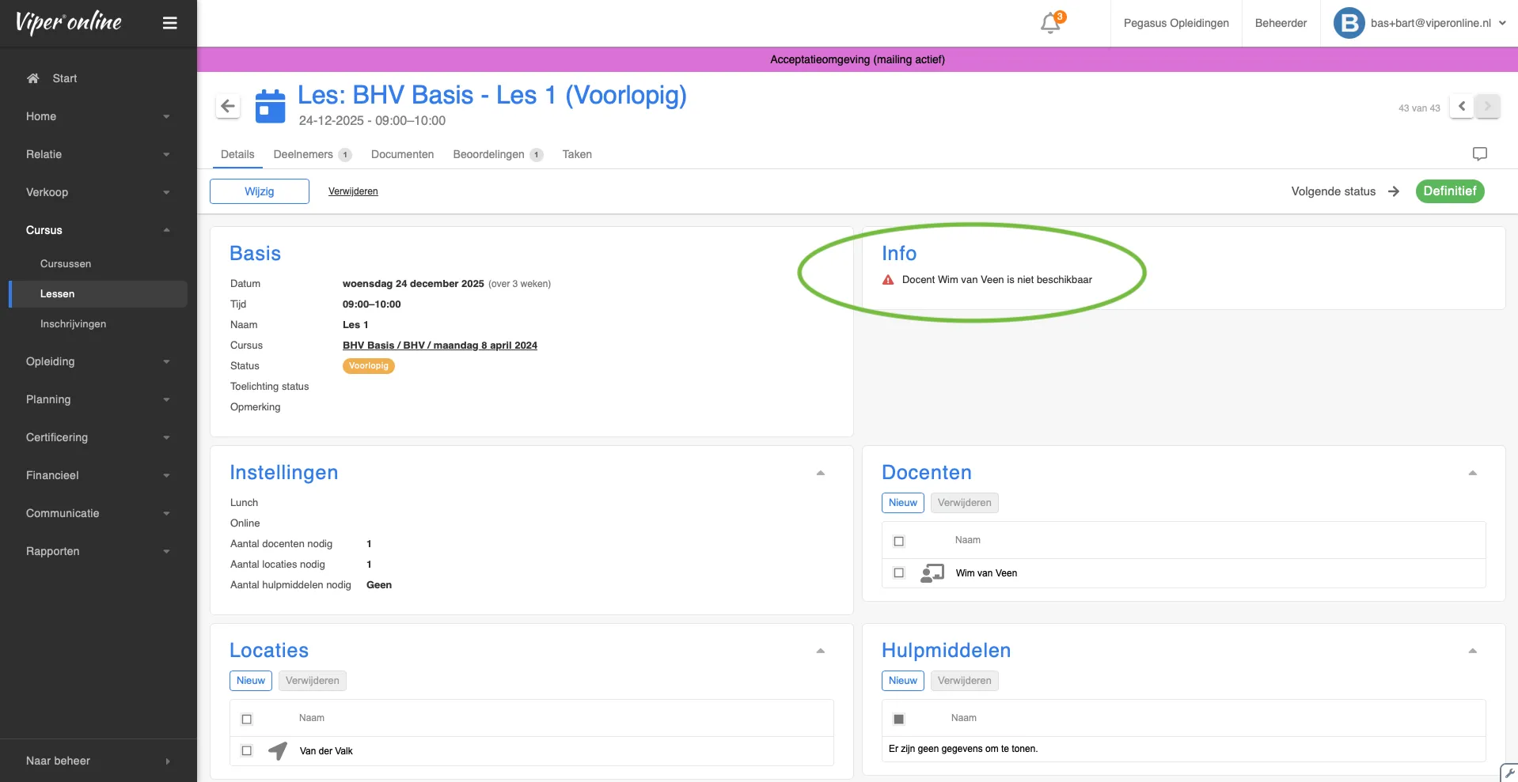Image resolution: width=1518 pixels, height=782 pixels.
Task: Open the hamburger navigation menu
Action: 170,23
